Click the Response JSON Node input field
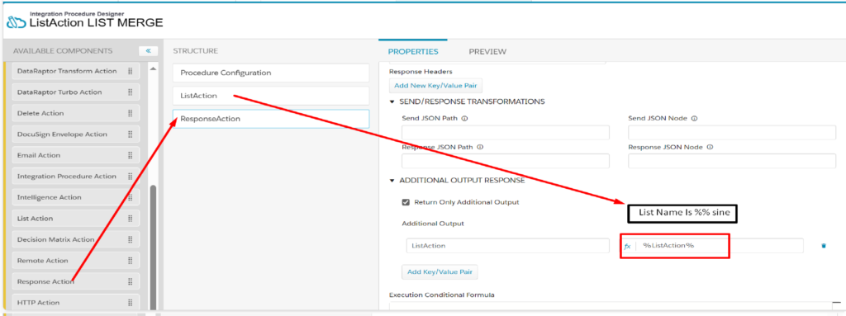 tap(732, 161)
